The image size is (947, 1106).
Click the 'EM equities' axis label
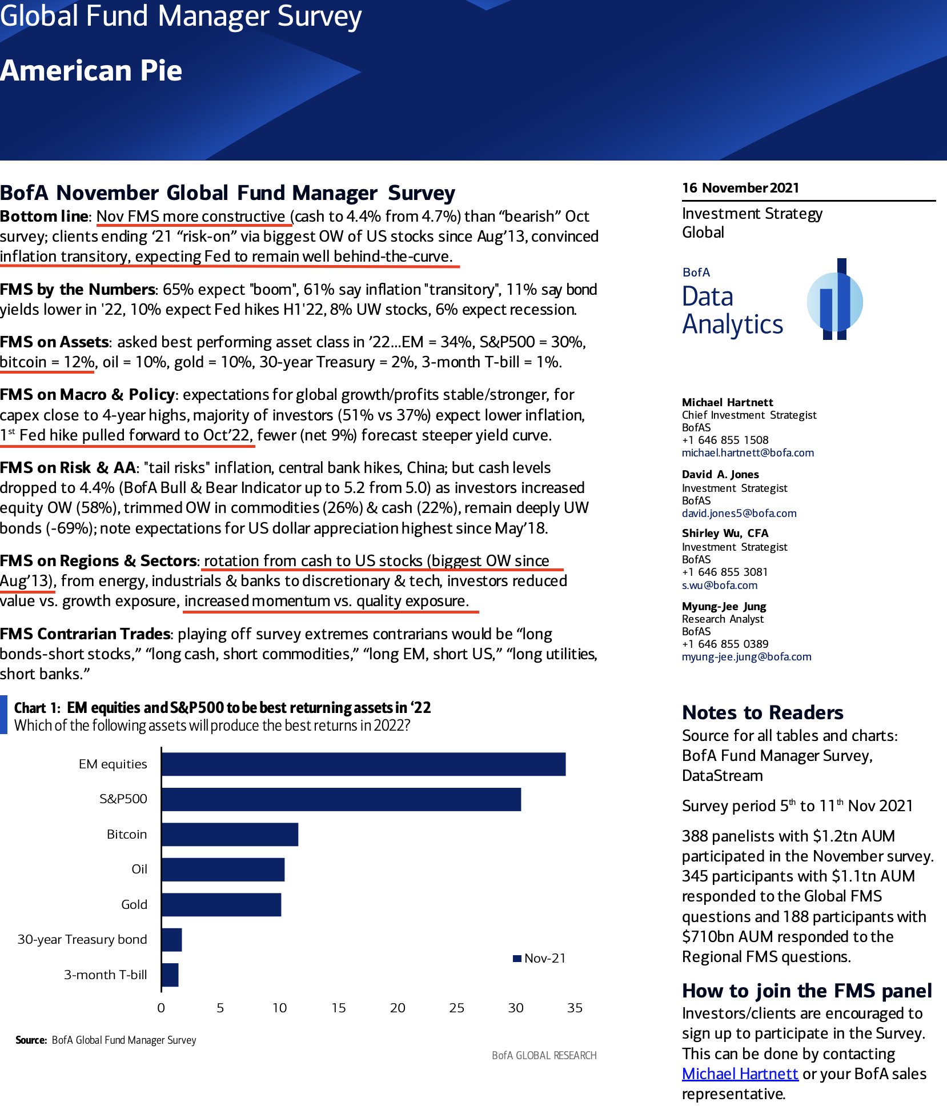point(113,764)
